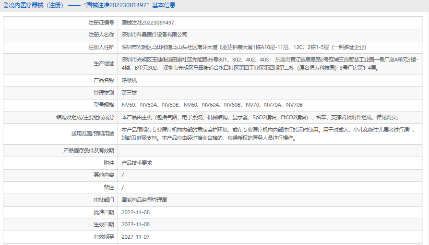Click the 批准日期 label
Screen dimensions: 429x245
coord(104,212)
